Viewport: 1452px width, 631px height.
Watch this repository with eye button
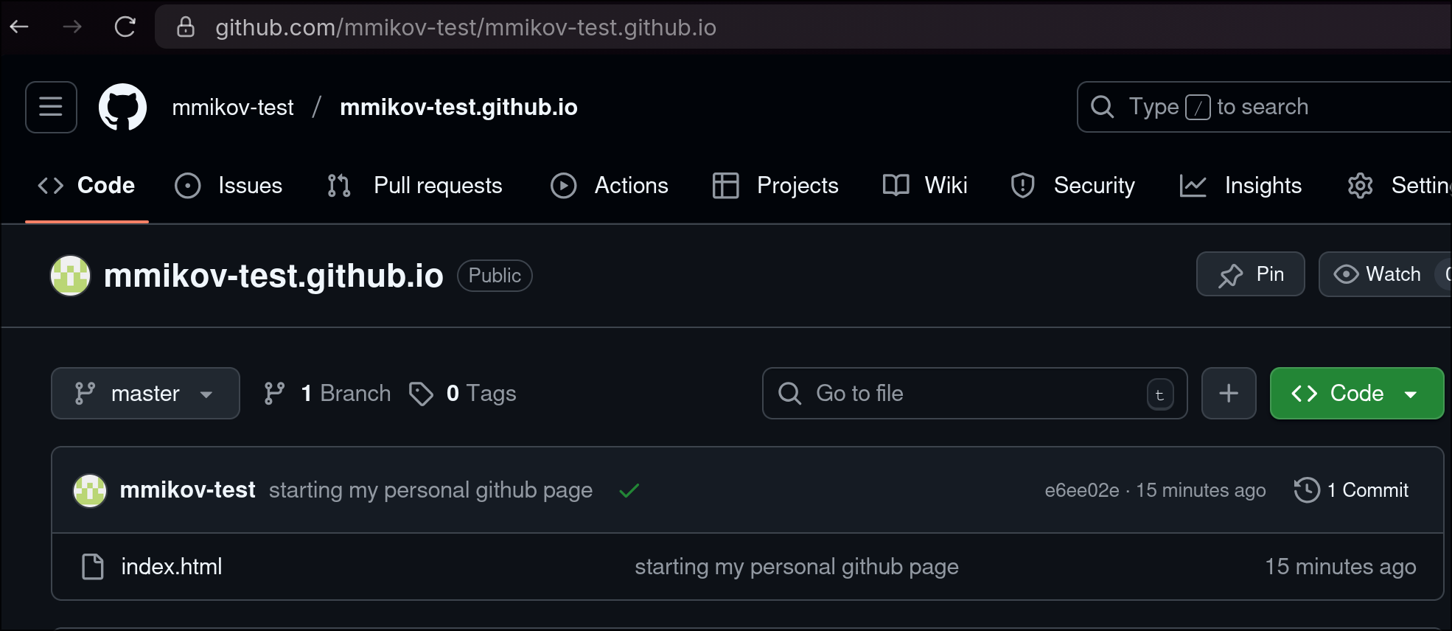(1378, 274)
